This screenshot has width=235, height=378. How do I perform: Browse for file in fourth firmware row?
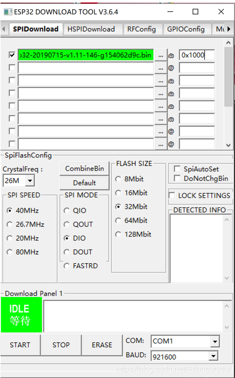coord(161,94)
